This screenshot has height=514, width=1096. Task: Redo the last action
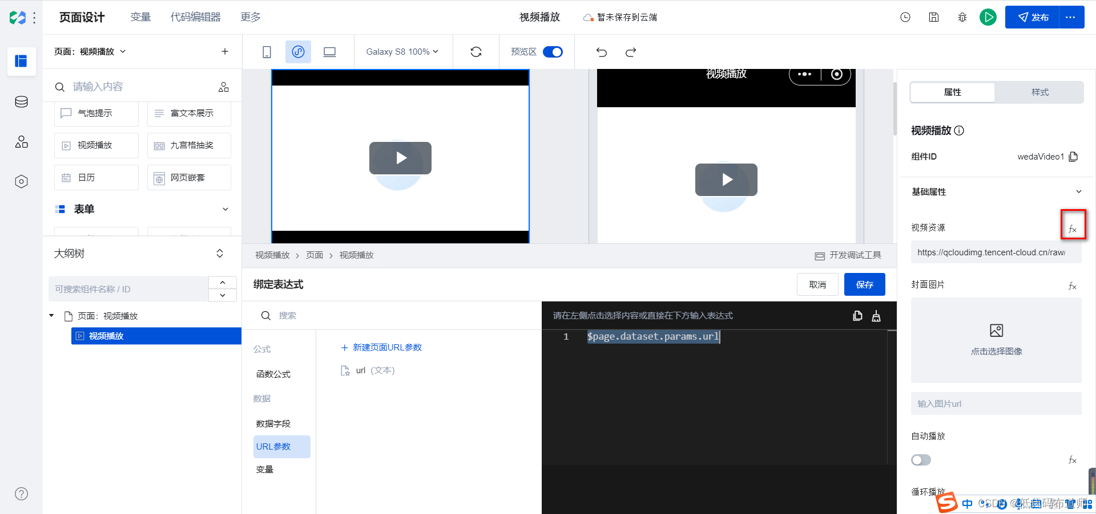pos(631,52)
